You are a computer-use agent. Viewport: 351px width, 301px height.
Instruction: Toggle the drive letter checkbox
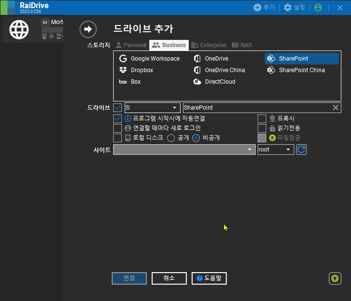click(x=117, y=108)
